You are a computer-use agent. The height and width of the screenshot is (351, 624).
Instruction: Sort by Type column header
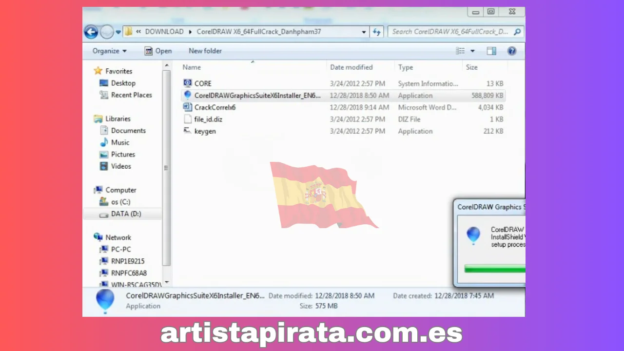[x=405, y=67]
